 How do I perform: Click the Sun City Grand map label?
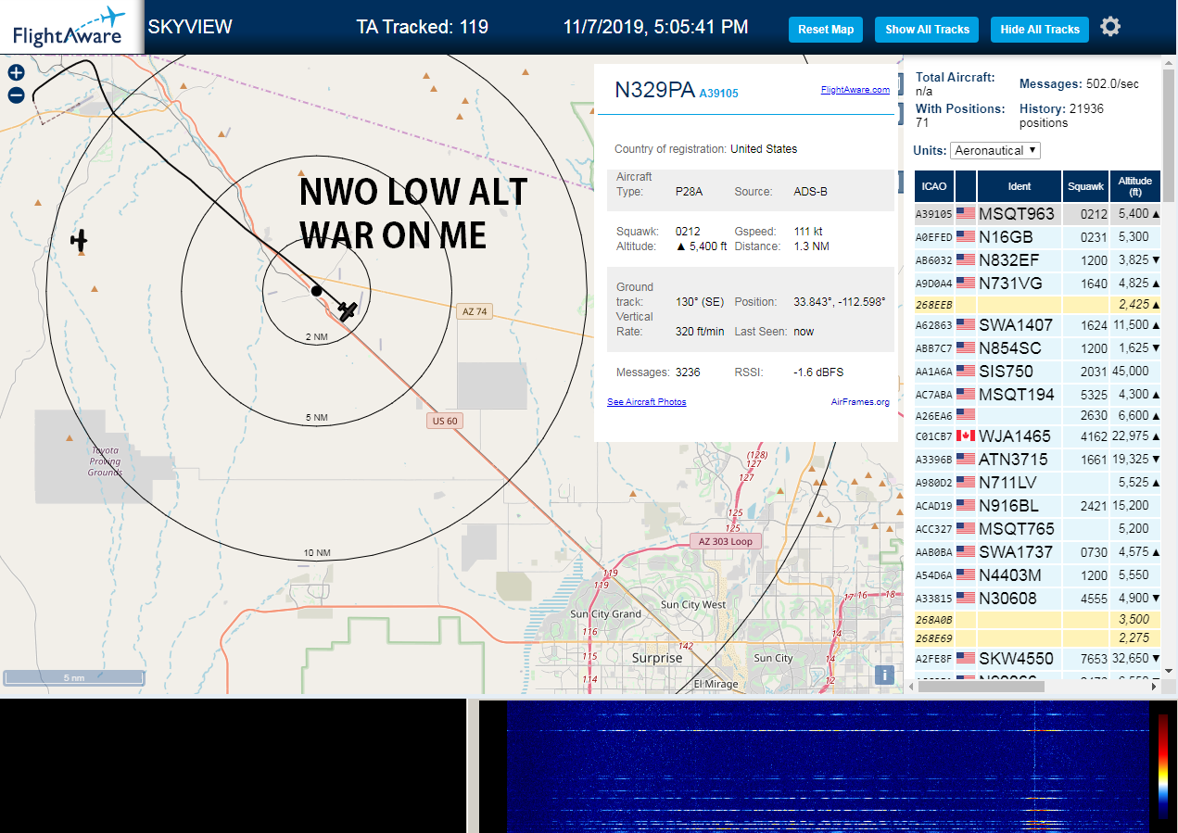605,614
